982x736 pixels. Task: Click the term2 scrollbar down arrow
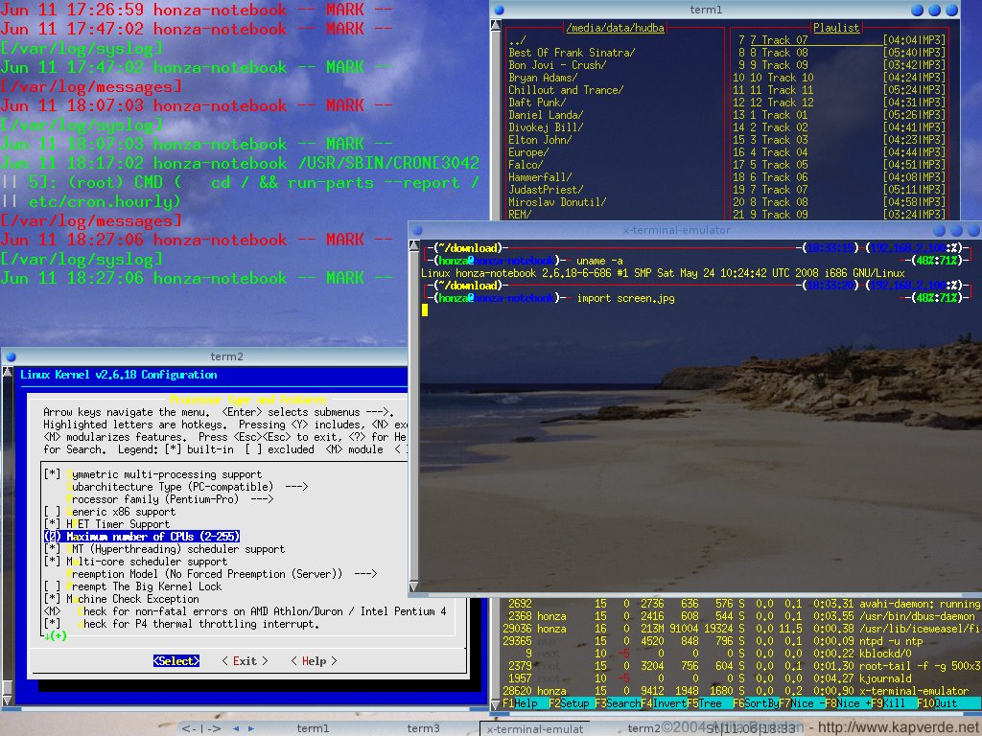[7, 701]
